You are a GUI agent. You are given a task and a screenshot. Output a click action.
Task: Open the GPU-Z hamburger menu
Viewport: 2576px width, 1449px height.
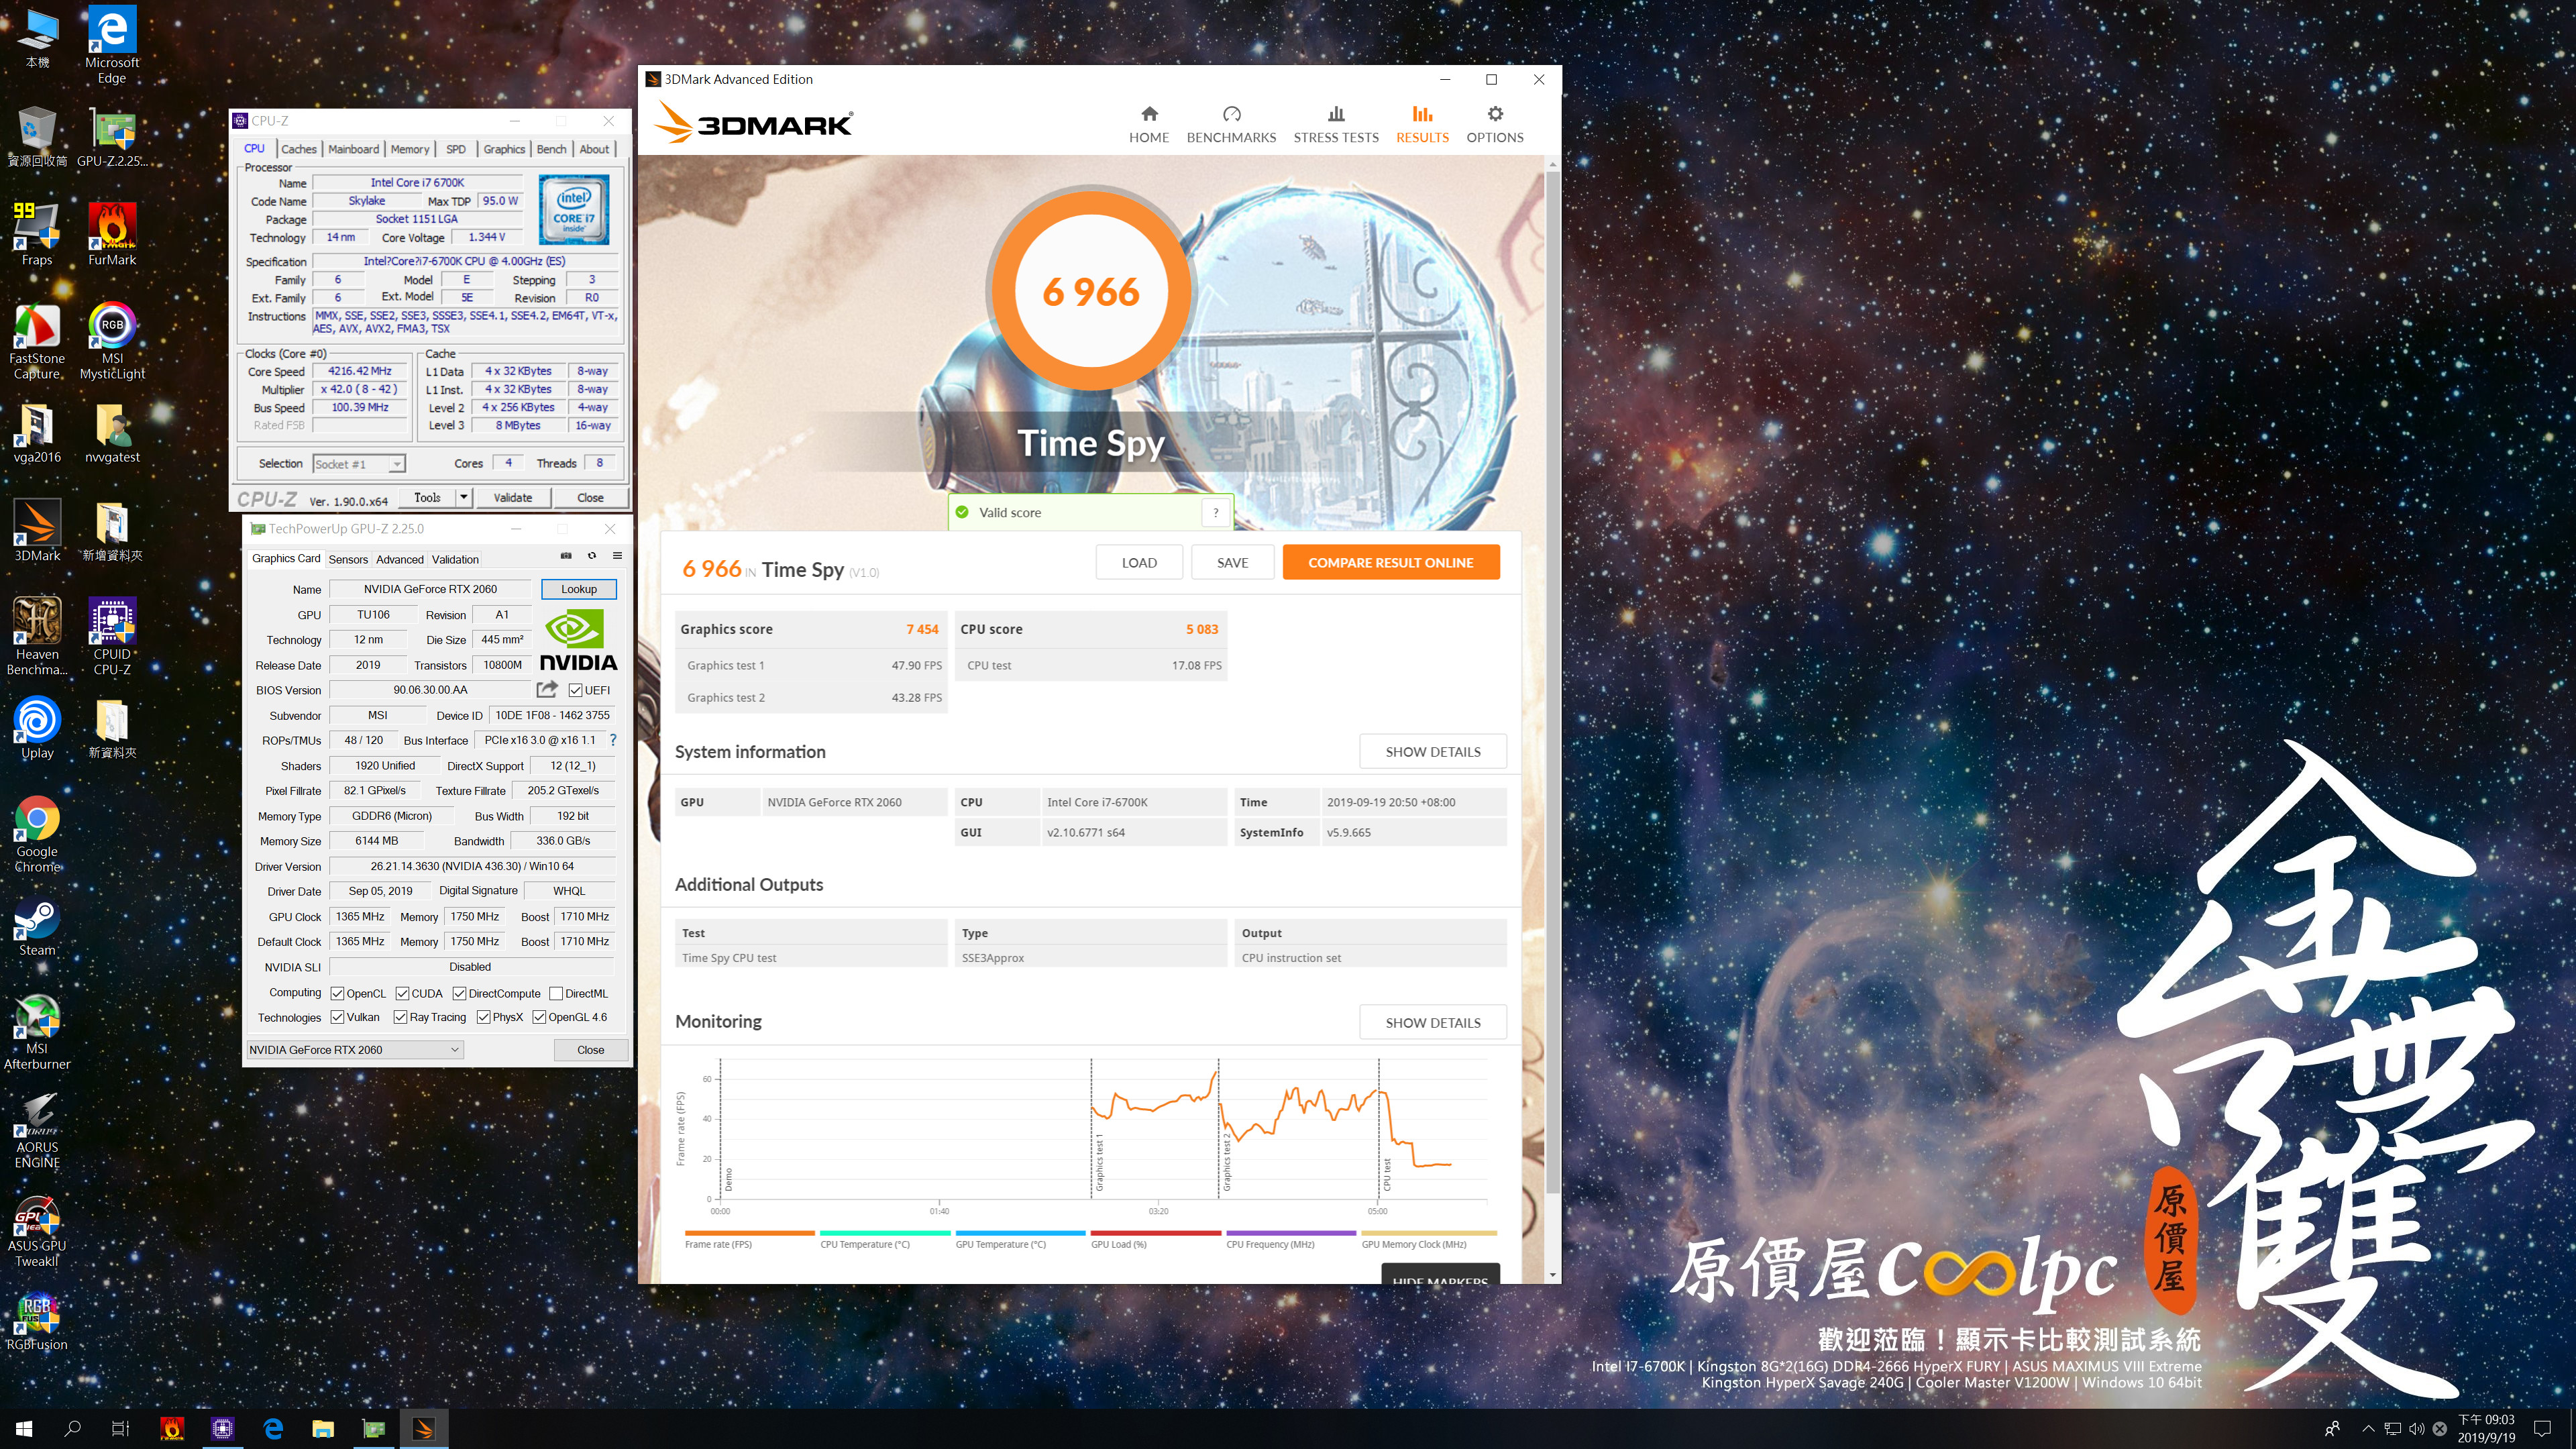pyautogui.click(x=617, y=556)
